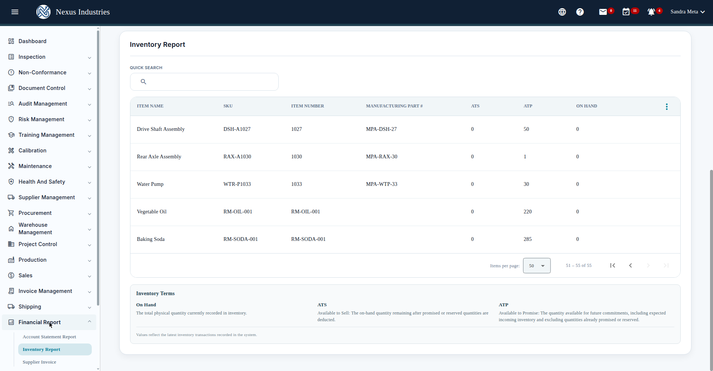Open the Sandra Meta user dropdown
Screen dimensions: 713x371
688,12
